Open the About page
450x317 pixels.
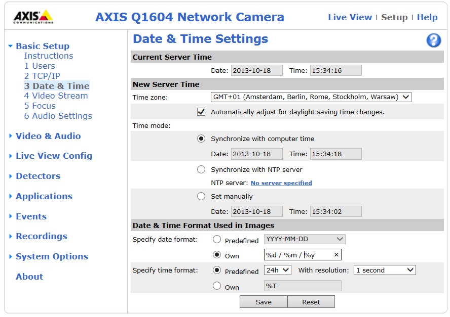click(x=29, y=277)
